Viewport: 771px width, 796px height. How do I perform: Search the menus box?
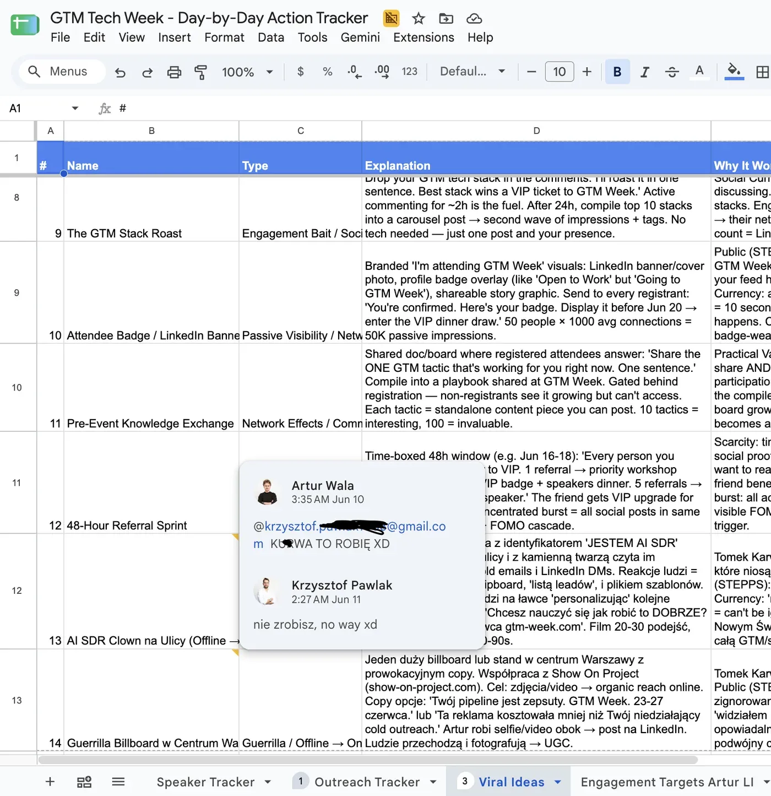point(62,72)
